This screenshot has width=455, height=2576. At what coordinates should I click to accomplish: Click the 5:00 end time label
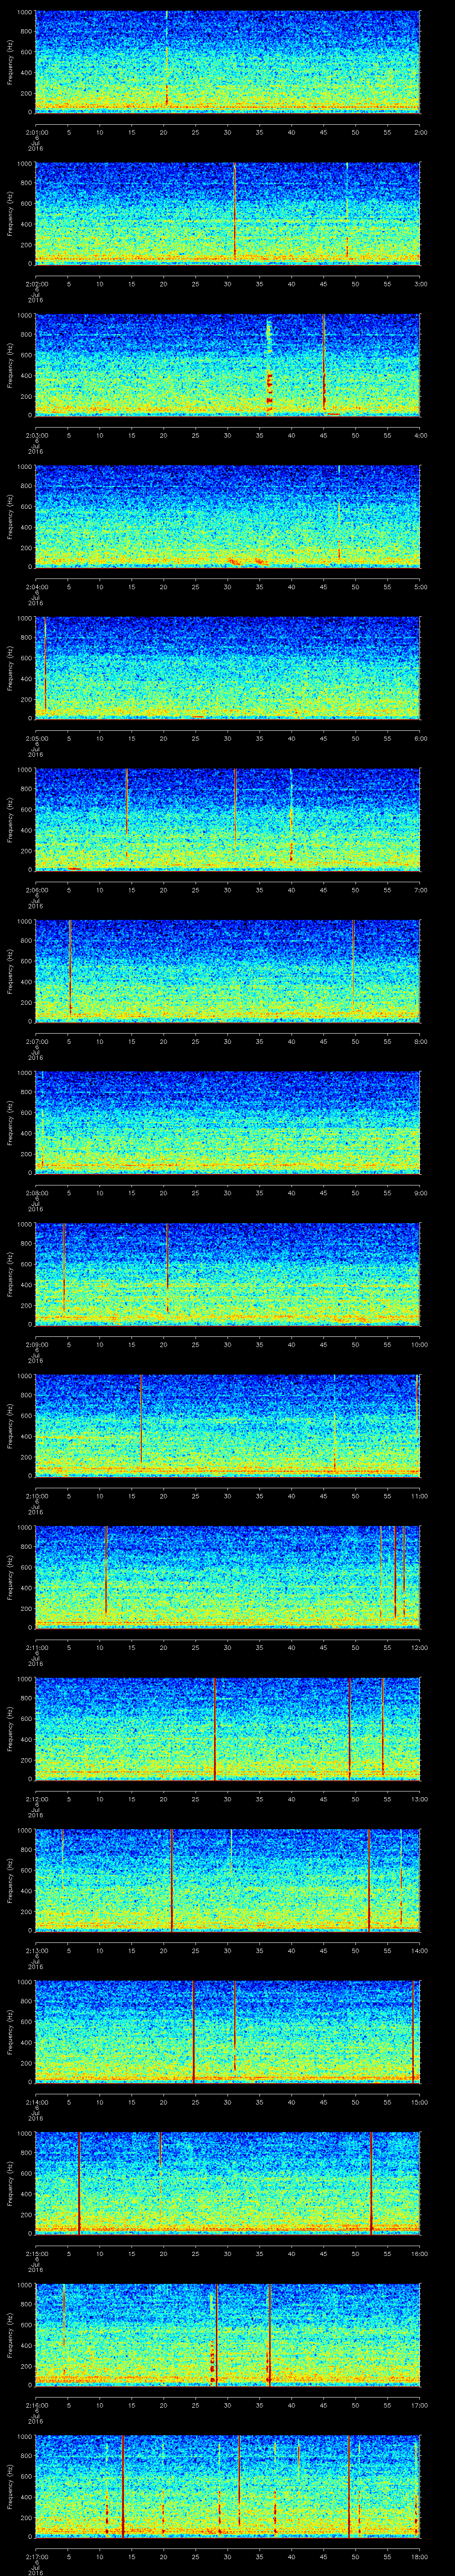pyautogui.click(x=421, y=587)
